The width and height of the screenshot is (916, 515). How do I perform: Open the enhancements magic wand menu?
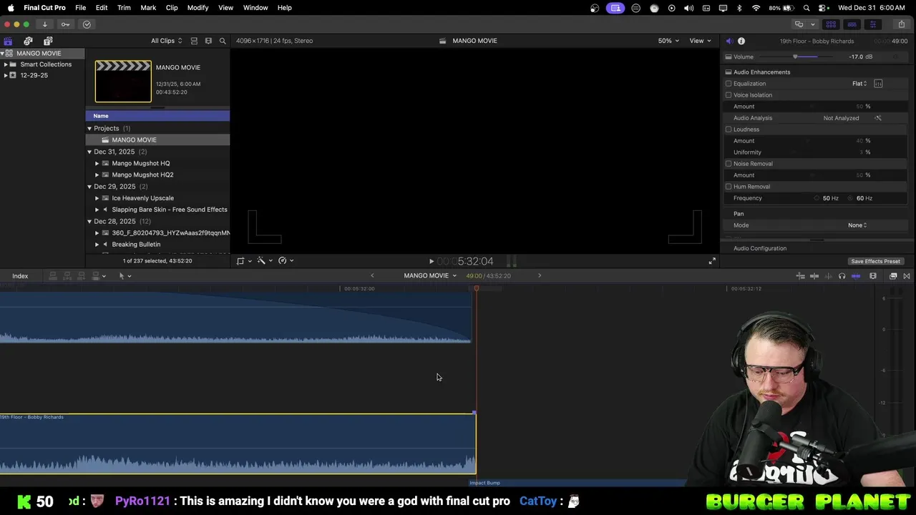coord(264,261)
